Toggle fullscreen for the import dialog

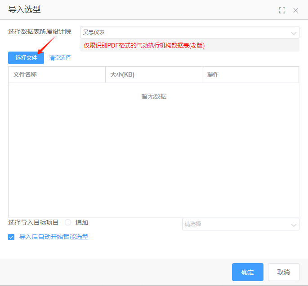point(282,10)
